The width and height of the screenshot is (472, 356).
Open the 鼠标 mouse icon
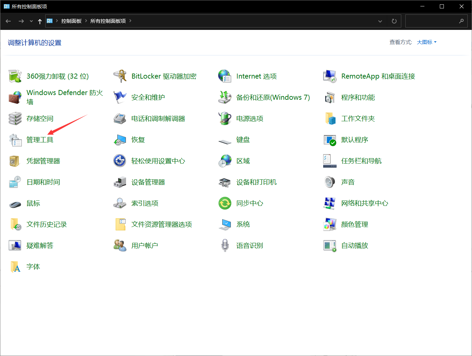tap(15, 204)
